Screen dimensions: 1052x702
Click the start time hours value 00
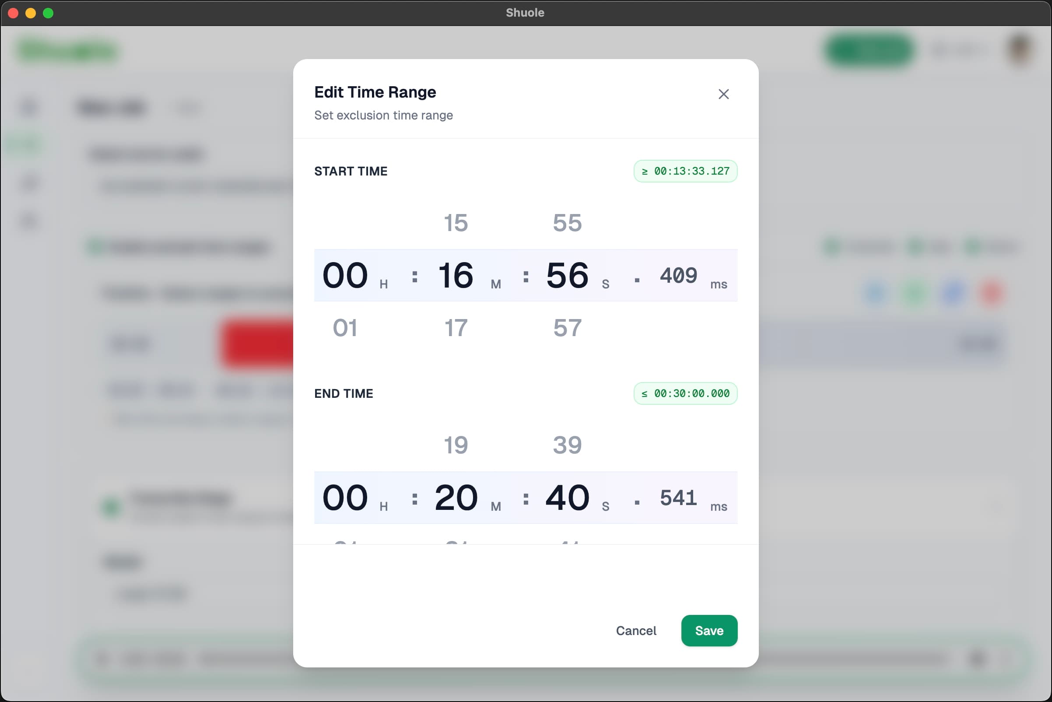[345, 275]
